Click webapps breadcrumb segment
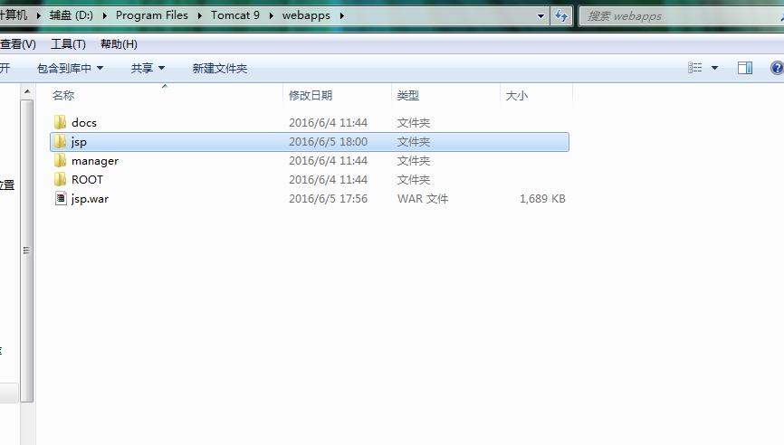Image resolution: width=784 pixels, height=445 pixels. 306,15
